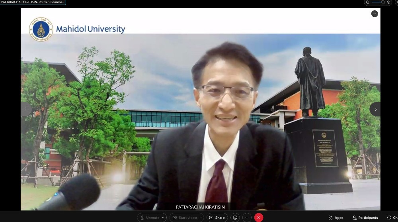
Task: Select the Mahidol University logo in video
Action: 41,29
